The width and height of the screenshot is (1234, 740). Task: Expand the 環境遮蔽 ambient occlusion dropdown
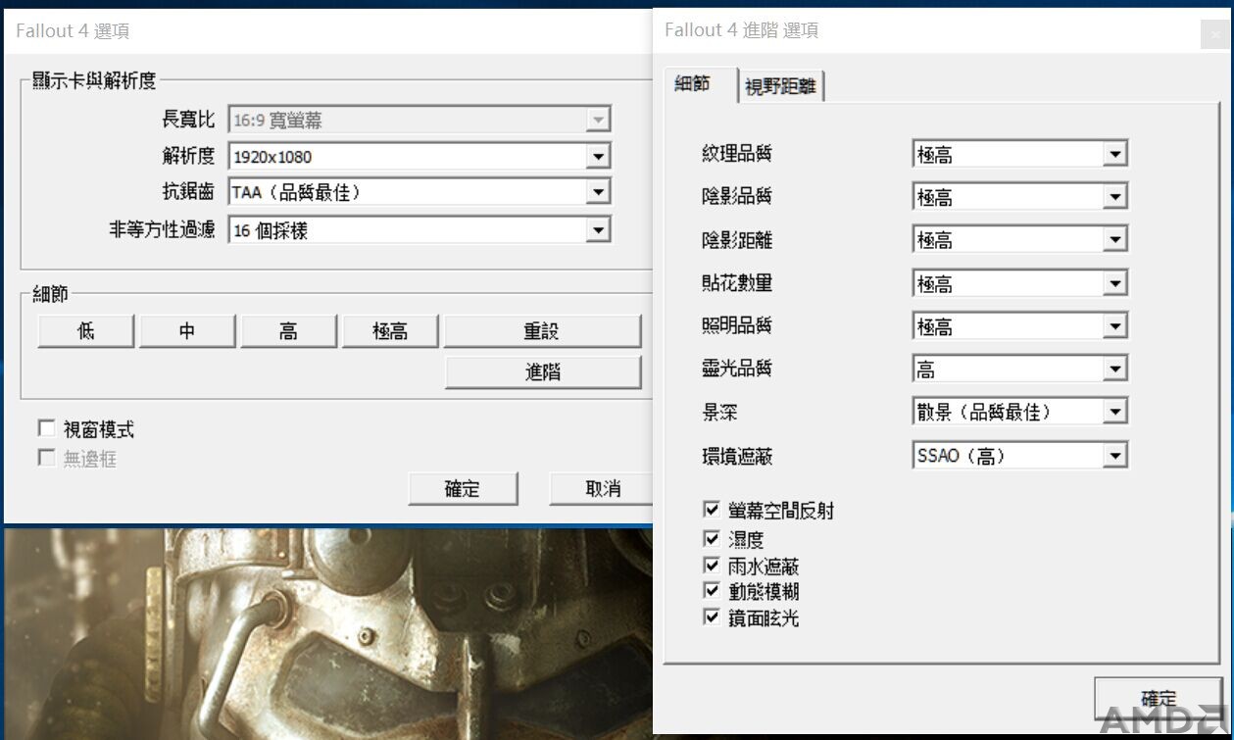click(x=1113, y=456)
